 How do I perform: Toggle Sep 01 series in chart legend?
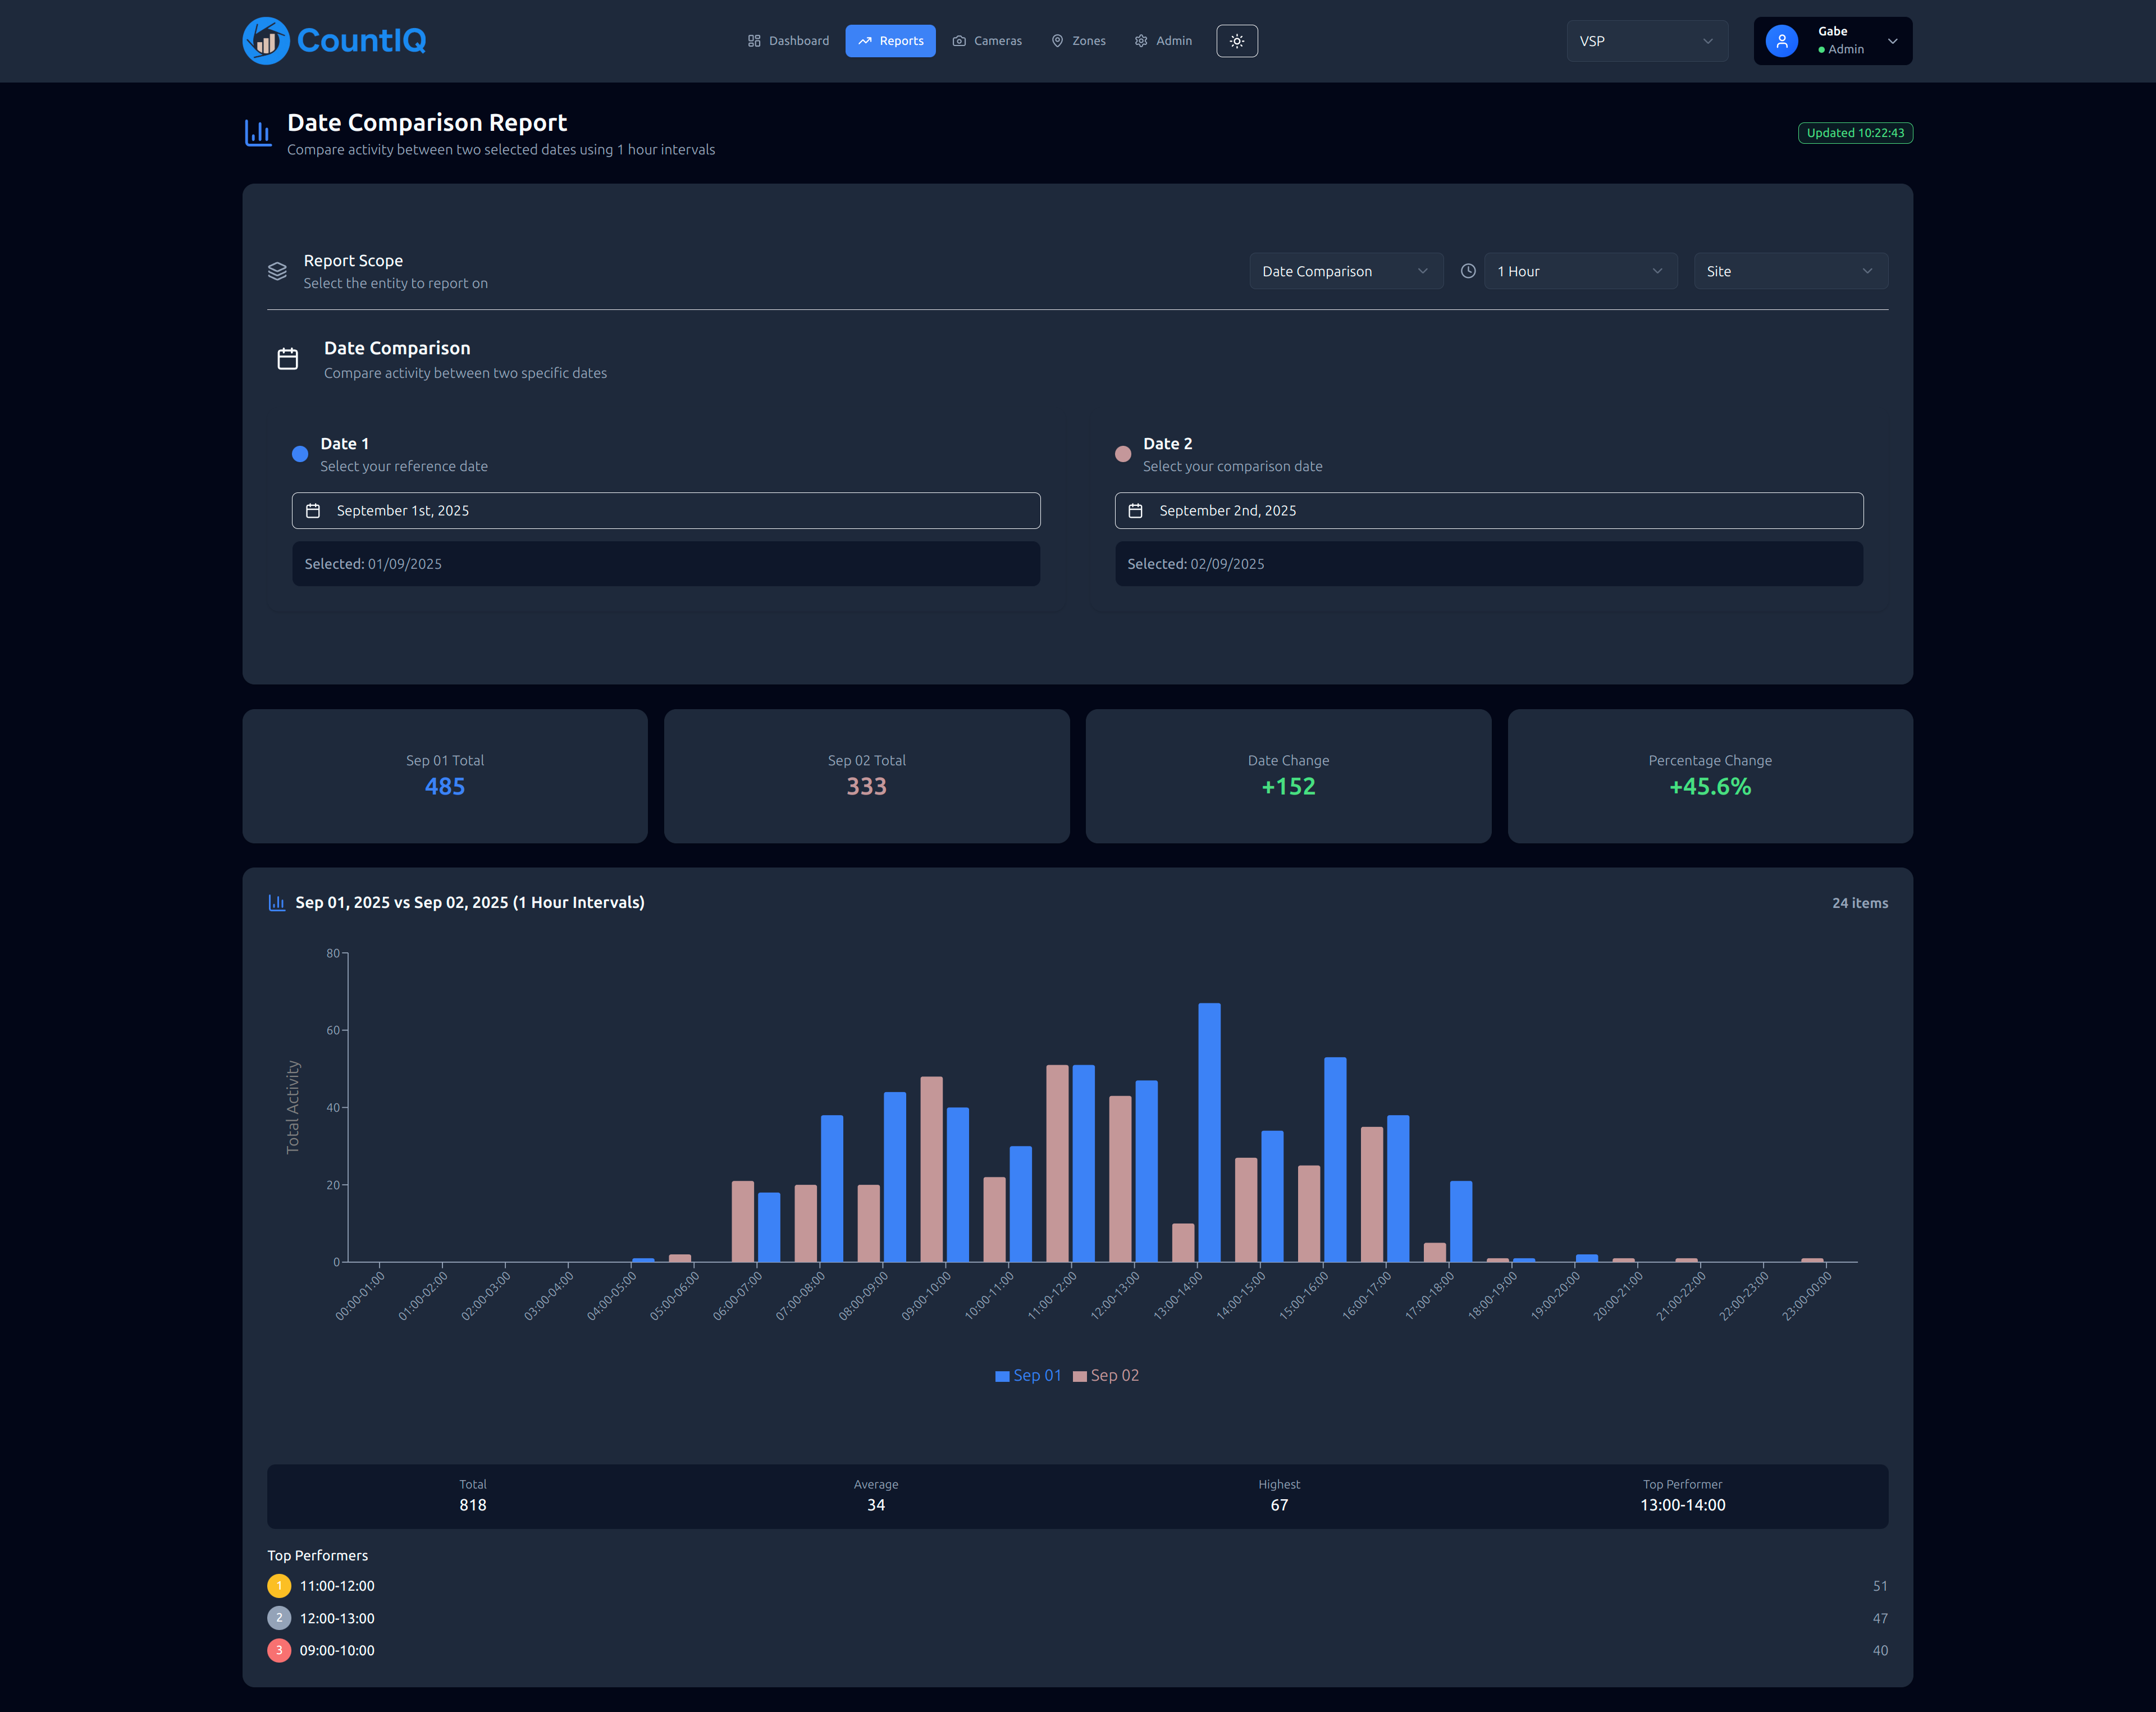(x=1028, y=1376)
